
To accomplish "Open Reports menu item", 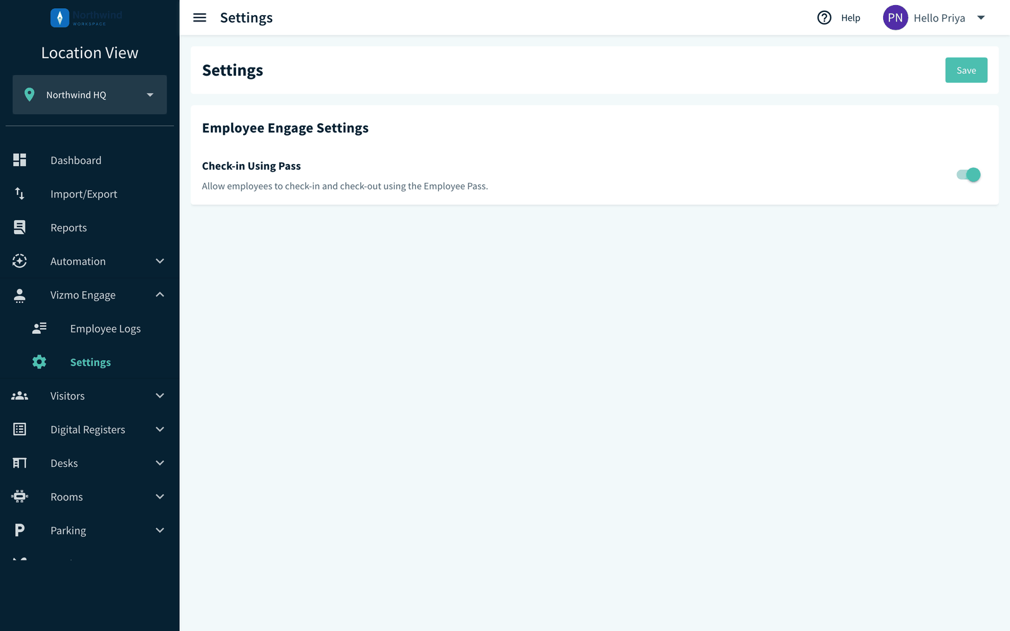I will point(90,227).
